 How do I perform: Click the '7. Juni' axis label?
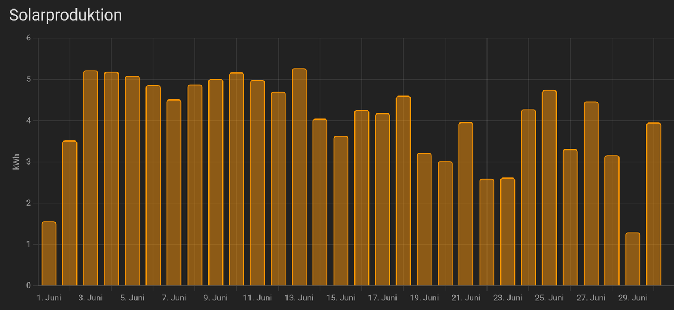[x=174, y=298]
